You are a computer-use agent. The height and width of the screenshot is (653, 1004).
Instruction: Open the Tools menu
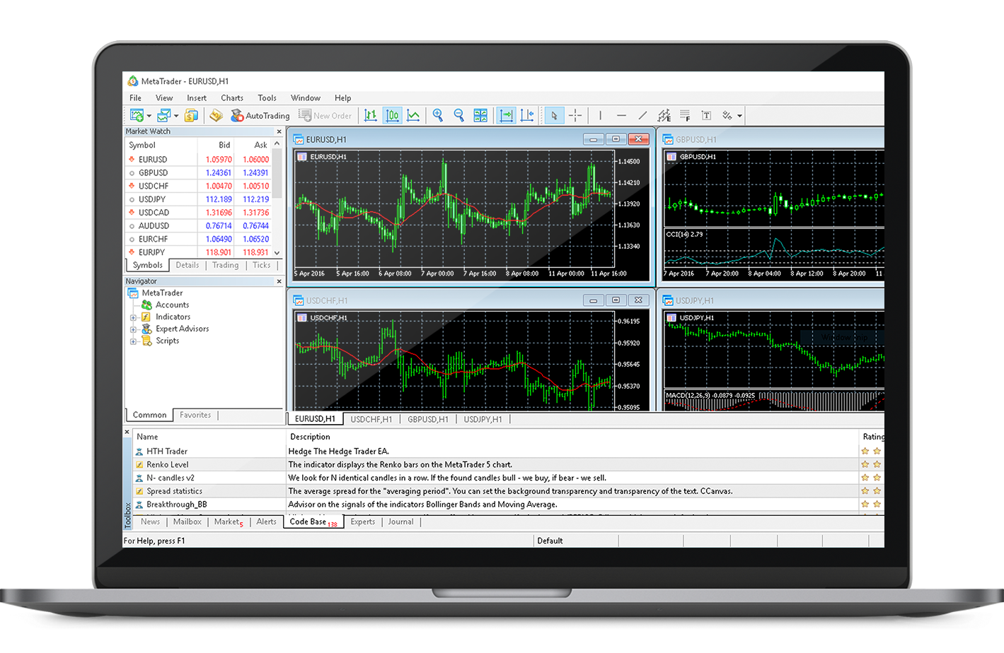pyautogui.click(x=267, y=98)
